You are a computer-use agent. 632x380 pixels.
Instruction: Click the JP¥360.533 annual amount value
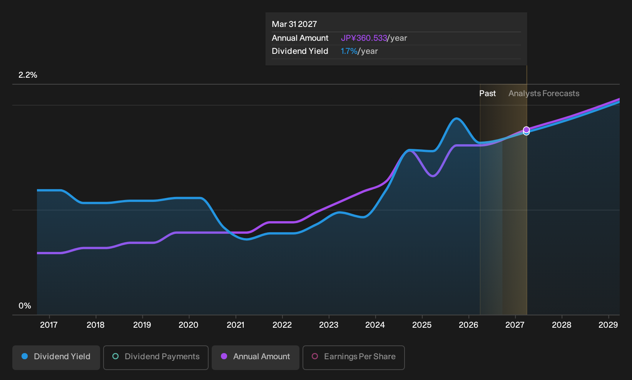[364, 38]
